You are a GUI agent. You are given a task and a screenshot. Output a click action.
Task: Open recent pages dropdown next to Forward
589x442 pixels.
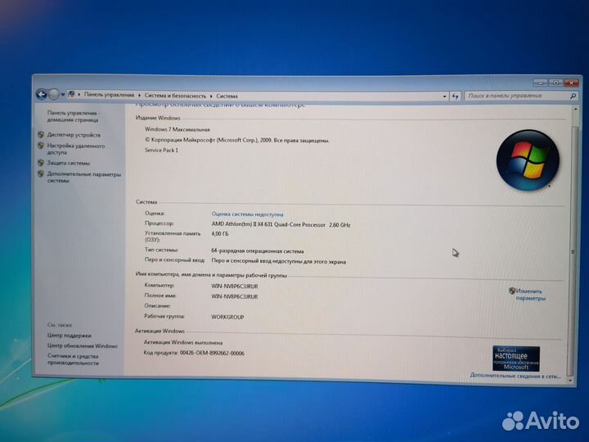coord(63,95)
